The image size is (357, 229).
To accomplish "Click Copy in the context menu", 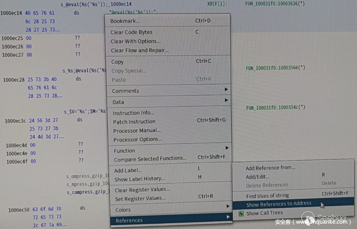I will tap(117, 62).
